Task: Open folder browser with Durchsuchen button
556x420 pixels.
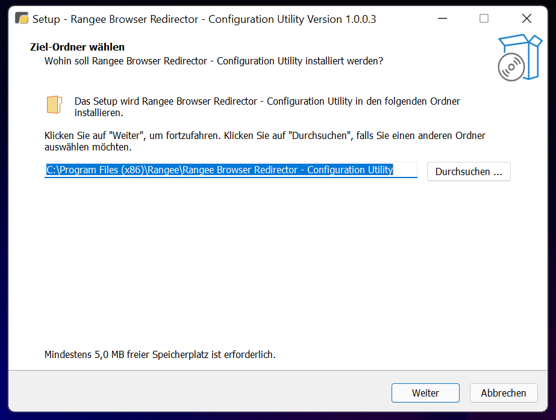Action: (469, 171)
